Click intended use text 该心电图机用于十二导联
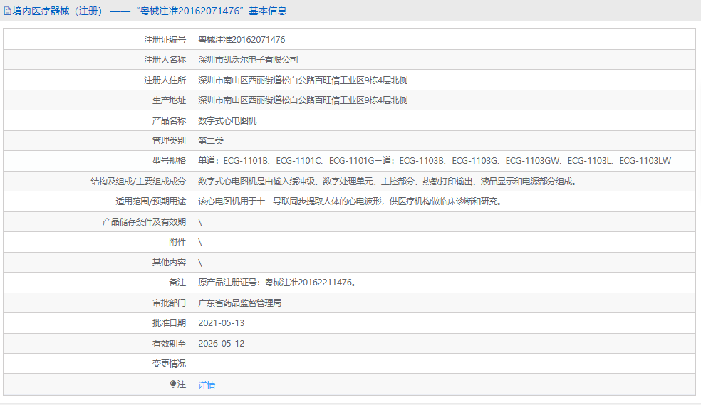 (351, 201)
